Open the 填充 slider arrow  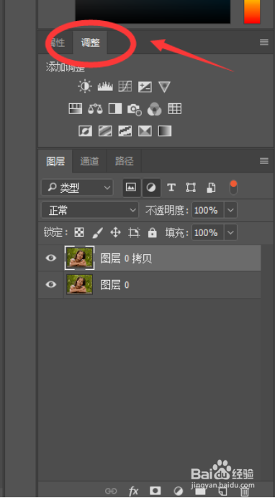[230, 233]
